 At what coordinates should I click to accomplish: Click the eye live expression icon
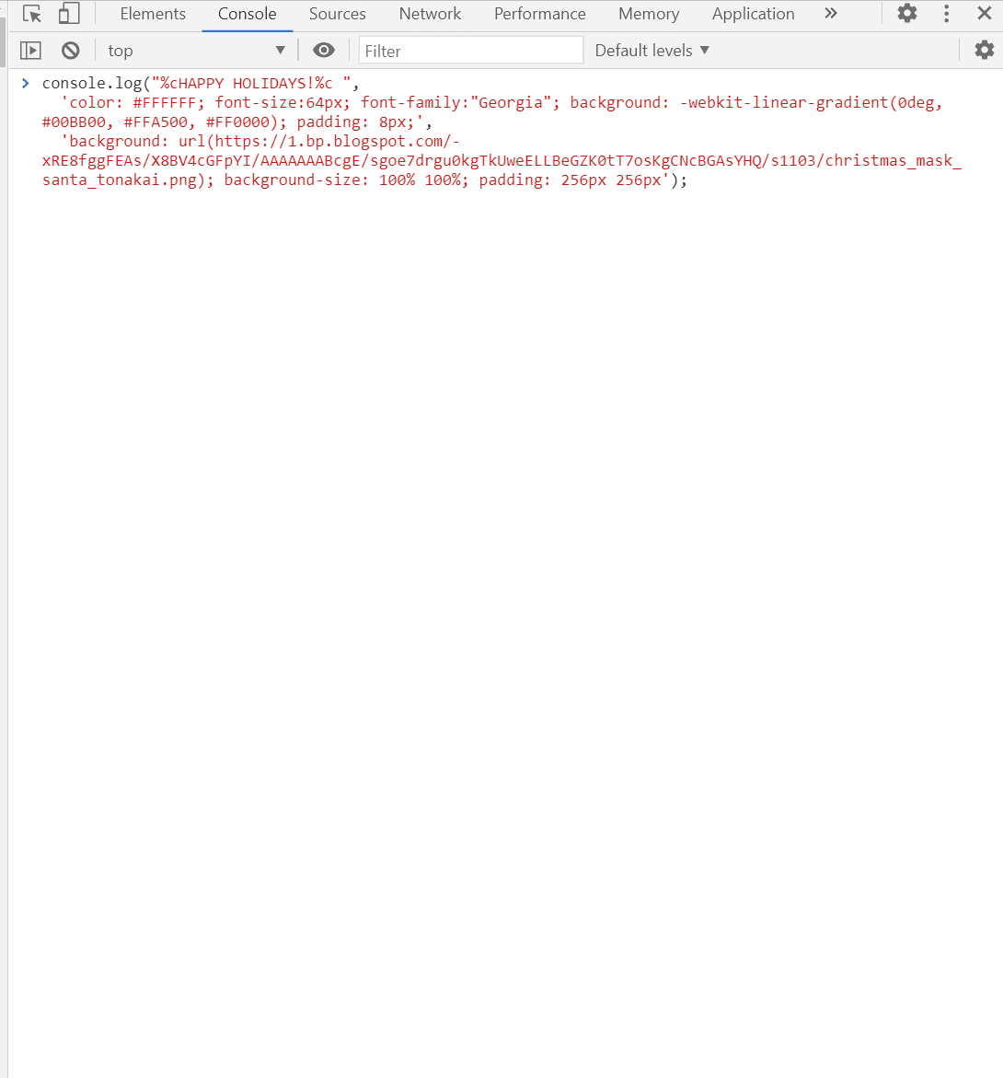pyautogui.click(x=324, y=51)
